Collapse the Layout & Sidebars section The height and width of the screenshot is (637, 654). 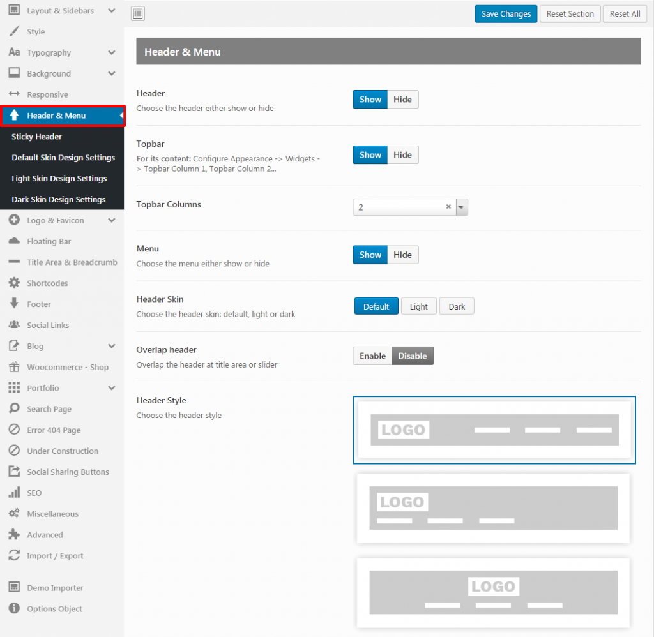tap(111, 10)
